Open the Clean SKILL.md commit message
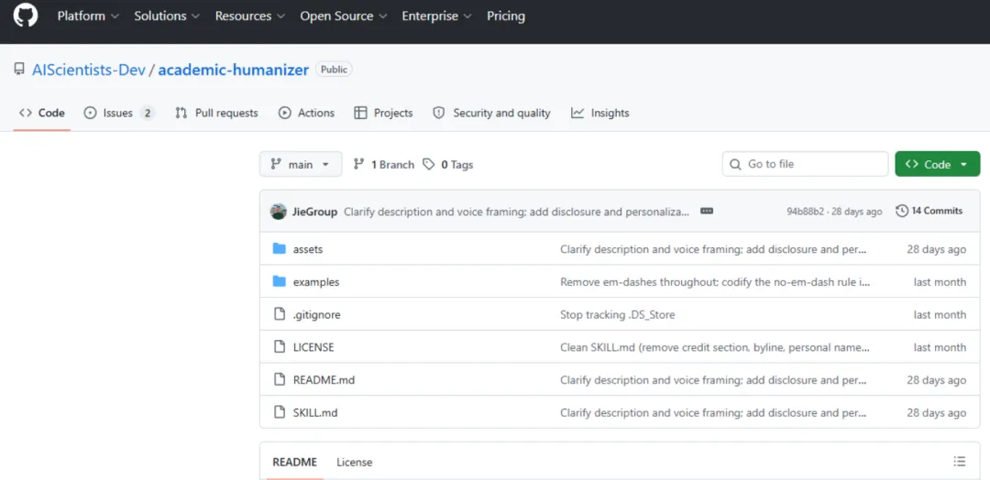Image resolution: width=990 pixels, height=480 pixels. 715,347
